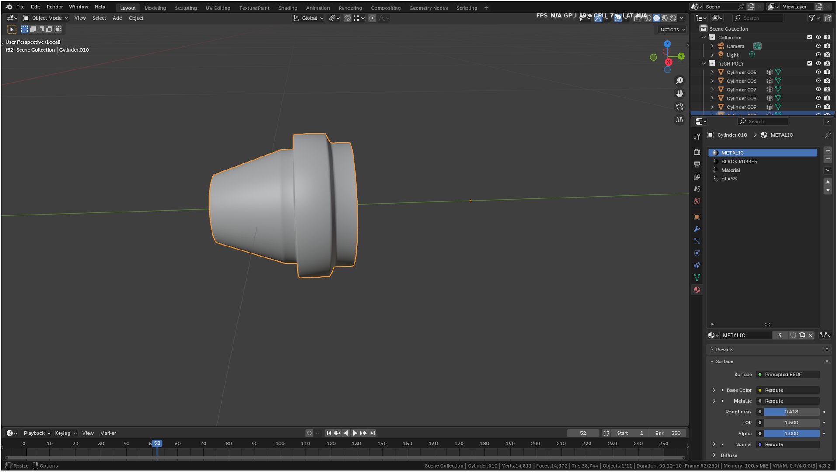
Task: Click the Blender logo menu
Action: 9,7
